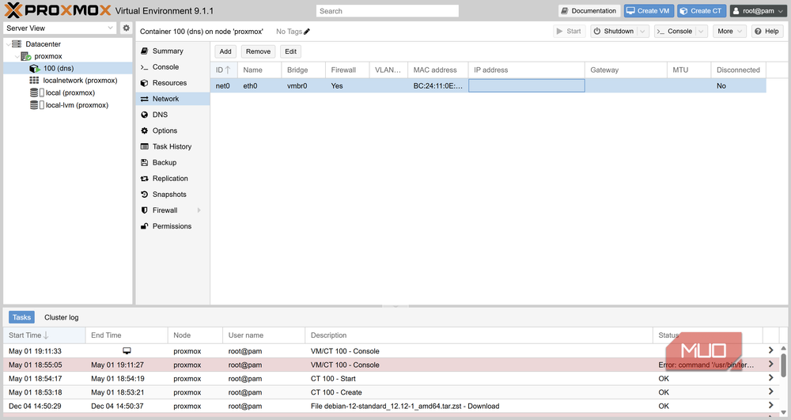Screen dimensions: 791x420
Task: Open the Shutdown dropdown arrow
Action: coord(642,32)
